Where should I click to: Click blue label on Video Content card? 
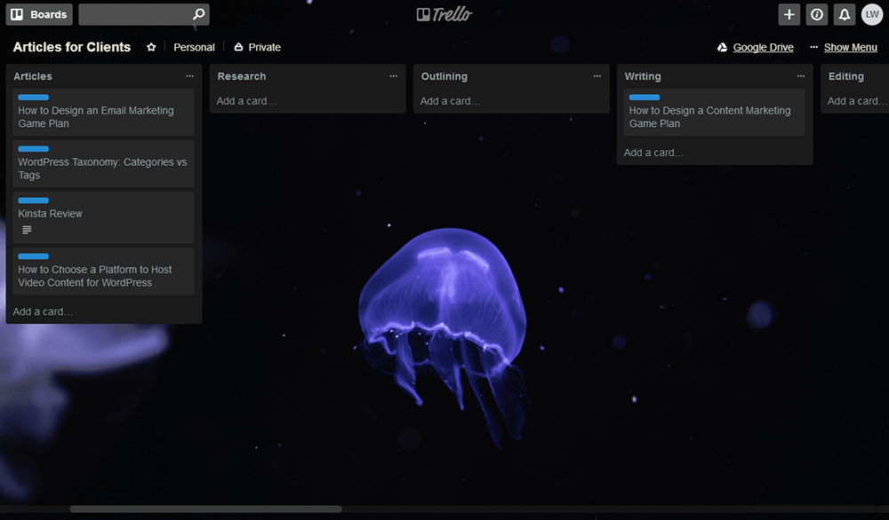tap(34, 256)
